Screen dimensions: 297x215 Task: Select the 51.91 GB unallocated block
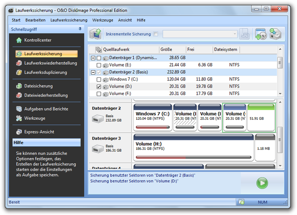pyautogui.click(x=261, y=117)
